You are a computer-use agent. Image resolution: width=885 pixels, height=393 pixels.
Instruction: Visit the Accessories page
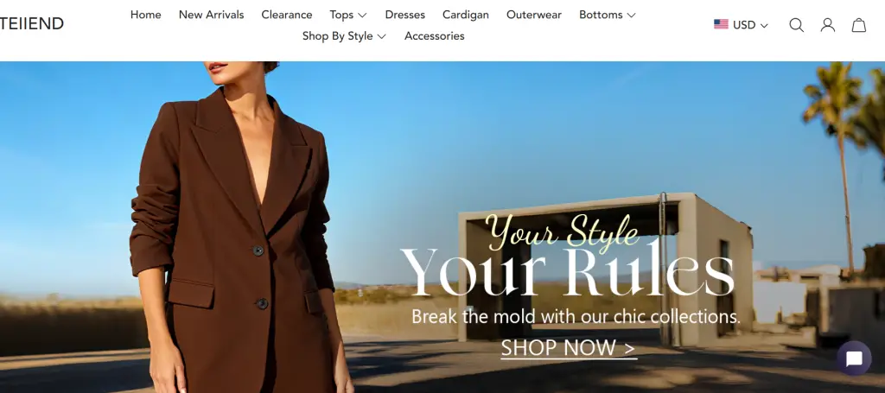click(435, 36)
